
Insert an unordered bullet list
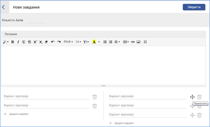[105, 42]
